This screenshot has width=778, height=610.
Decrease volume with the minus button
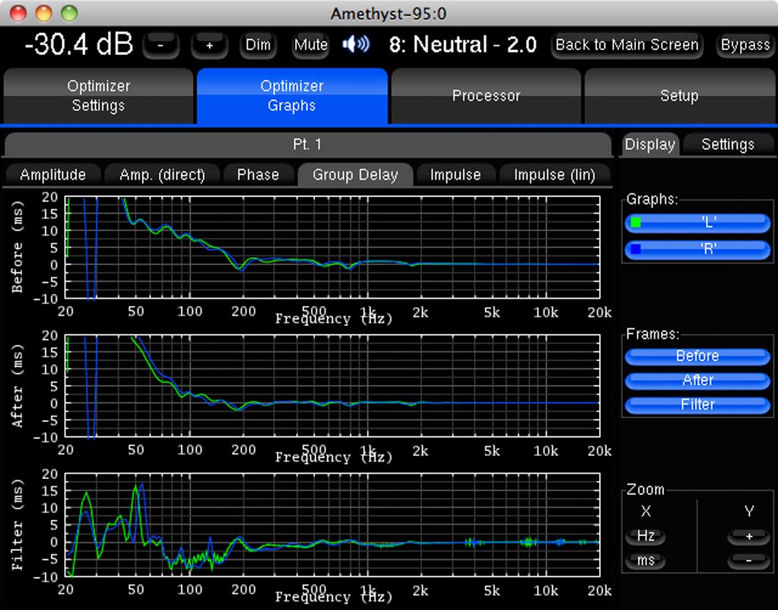click(x=160, y=45)
